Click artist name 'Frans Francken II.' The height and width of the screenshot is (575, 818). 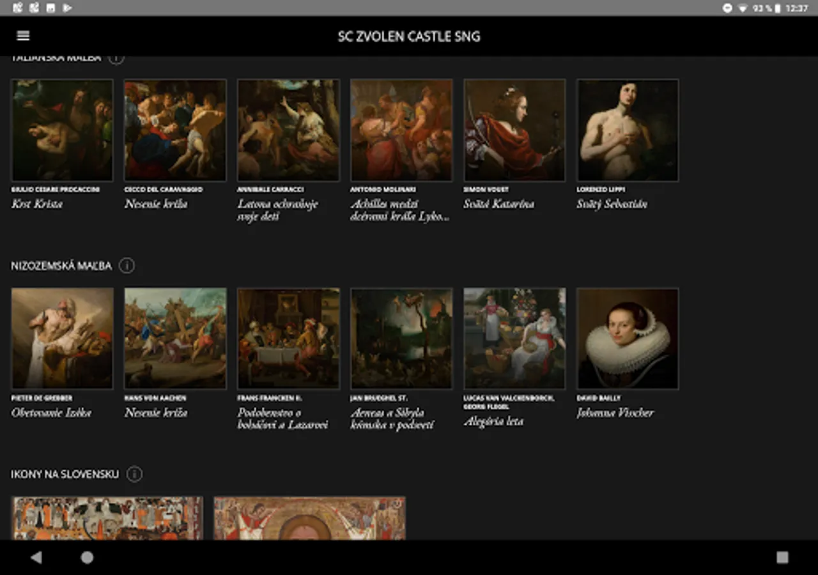click(x=270, y=398)
